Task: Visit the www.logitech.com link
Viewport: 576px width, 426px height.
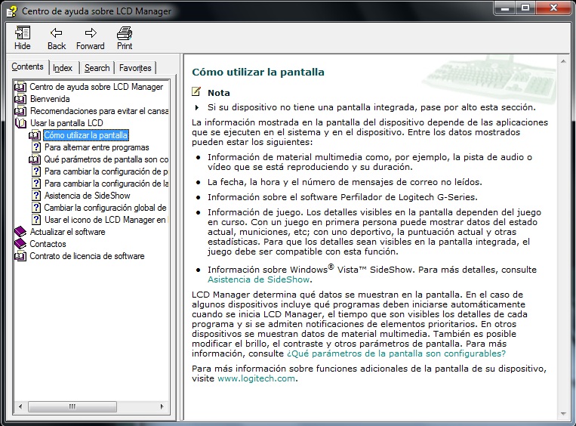Action: pos(256,378)
